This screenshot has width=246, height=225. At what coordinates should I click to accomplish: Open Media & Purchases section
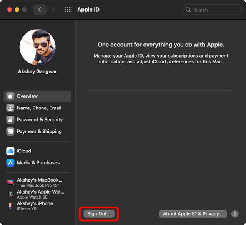pos(38,163)
